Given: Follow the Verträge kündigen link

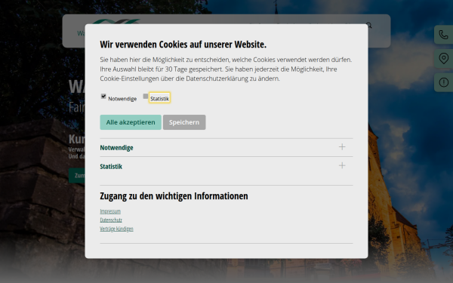Looking at the screenshot, I should tap(117, 229).
